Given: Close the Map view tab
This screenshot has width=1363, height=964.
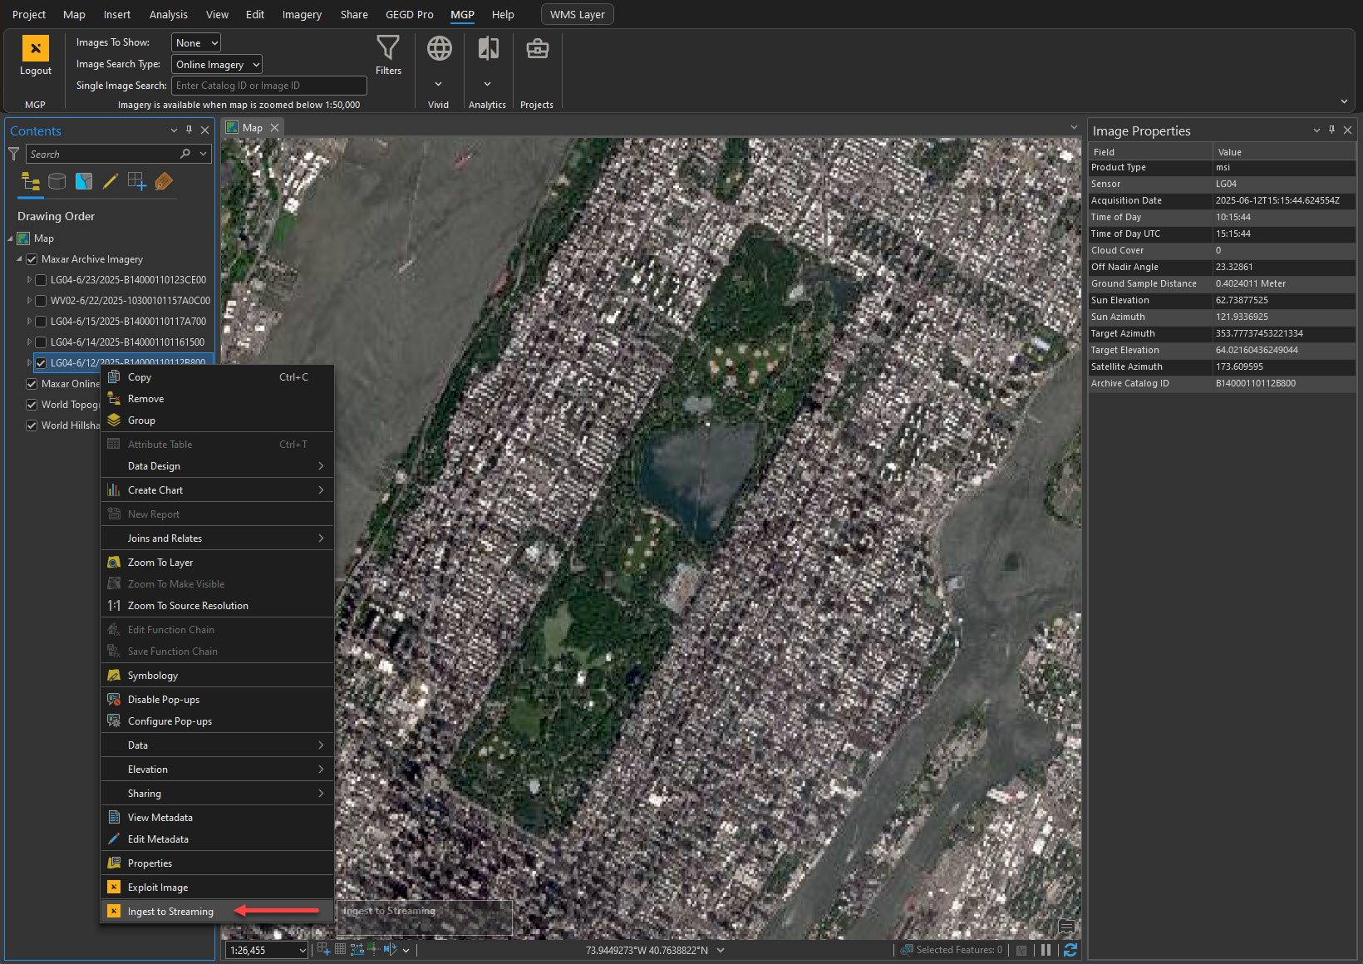Looking at the screenshot, I should (x=274, y=127).
